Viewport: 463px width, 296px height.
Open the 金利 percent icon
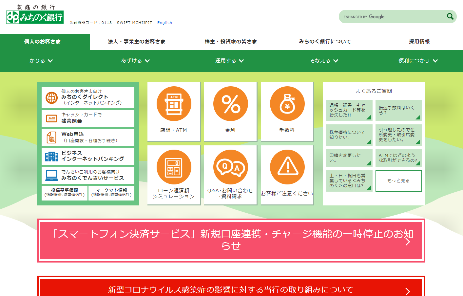230,104
